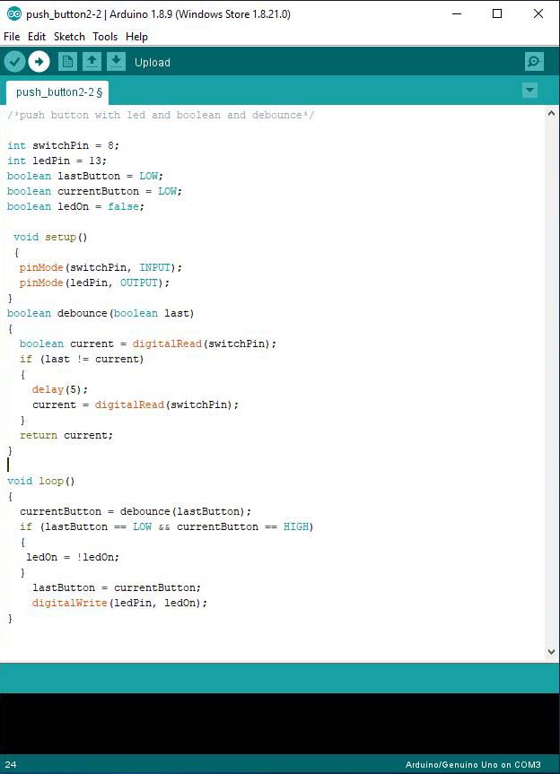Click the editor scrollbar up arrow
Image resolution: width=560 pixels, height=774 pixels.
click(x=552, y=114)
